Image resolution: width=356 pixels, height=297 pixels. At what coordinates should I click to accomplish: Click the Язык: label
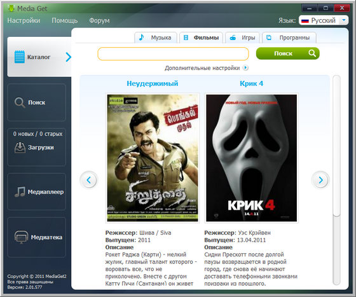click(x=287, y=20)
